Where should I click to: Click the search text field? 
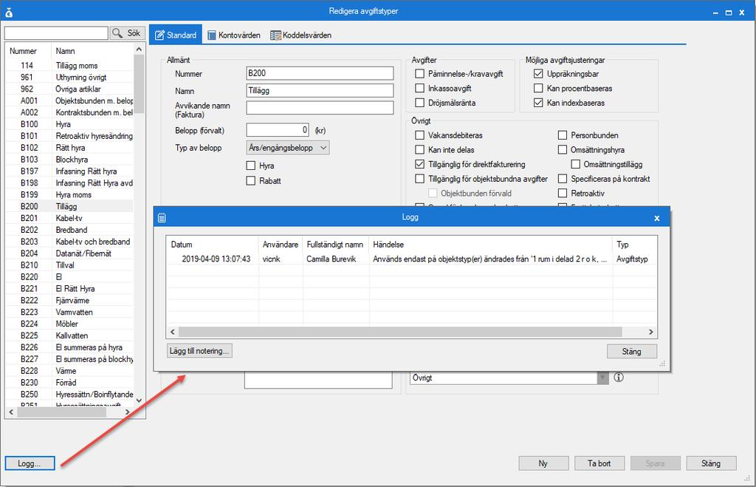(x=56, y=33)
